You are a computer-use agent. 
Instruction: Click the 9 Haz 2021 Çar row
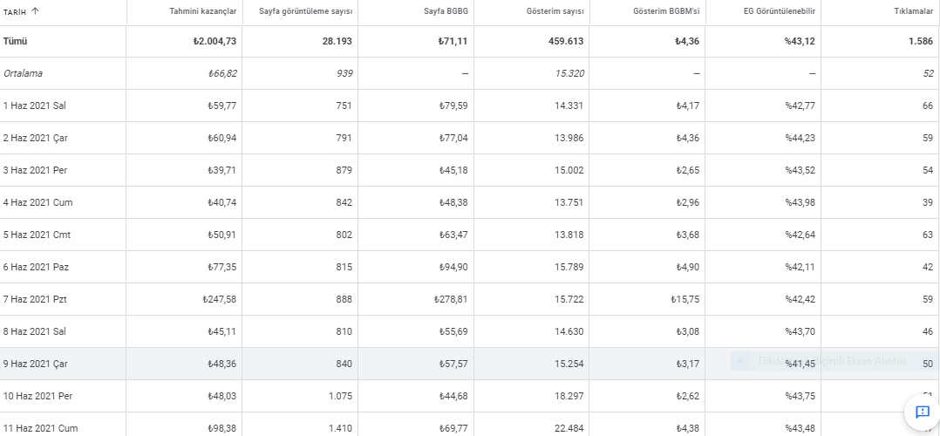[x=470, y=364]
